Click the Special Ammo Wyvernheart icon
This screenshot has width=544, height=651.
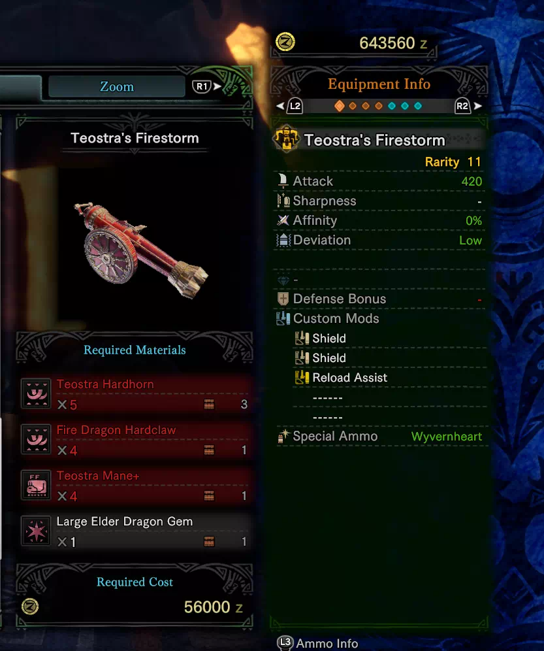click(283, 437)
